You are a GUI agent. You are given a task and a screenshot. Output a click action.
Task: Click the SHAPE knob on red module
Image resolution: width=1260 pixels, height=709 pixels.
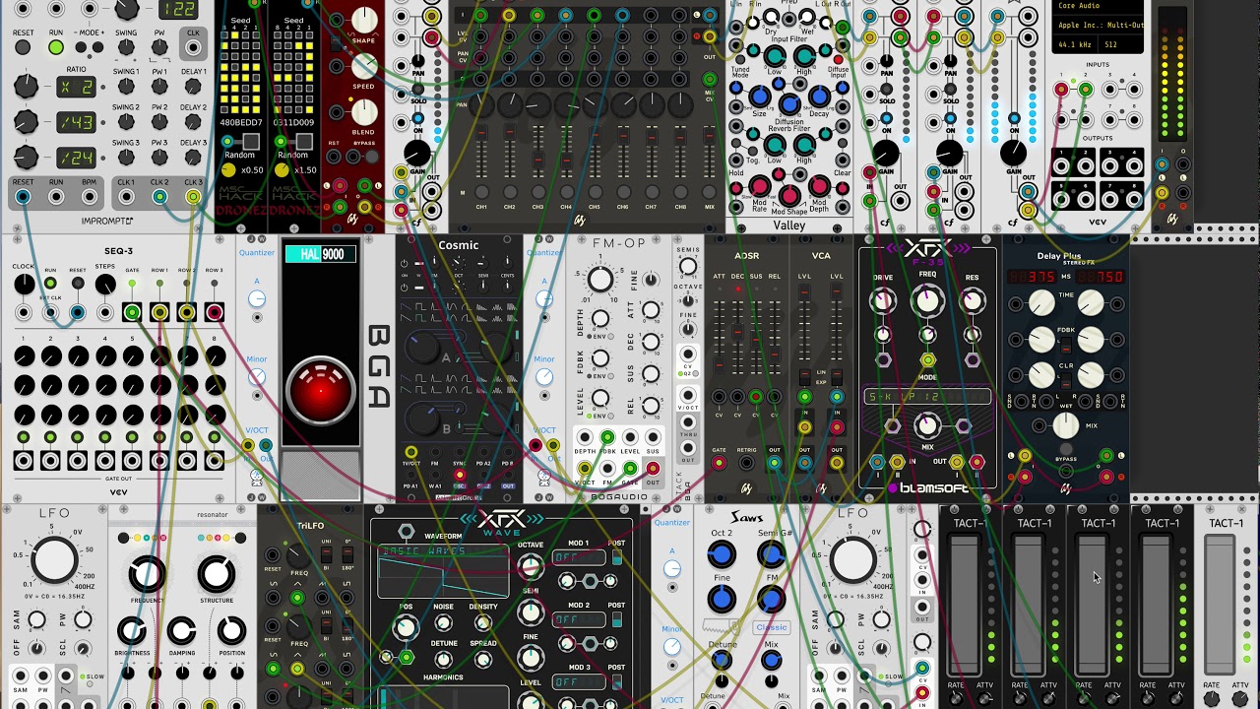pyautogui.click(x=364, y=20)
